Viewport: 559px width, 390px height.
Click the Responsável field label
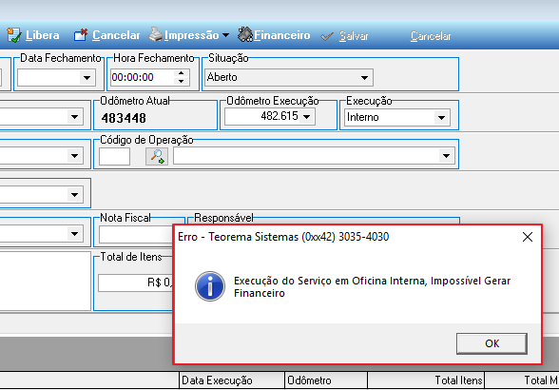(x=223, y=218)
